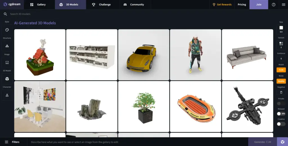
Task: Change the FLUX model selection
Action: [x=281, y=70]
